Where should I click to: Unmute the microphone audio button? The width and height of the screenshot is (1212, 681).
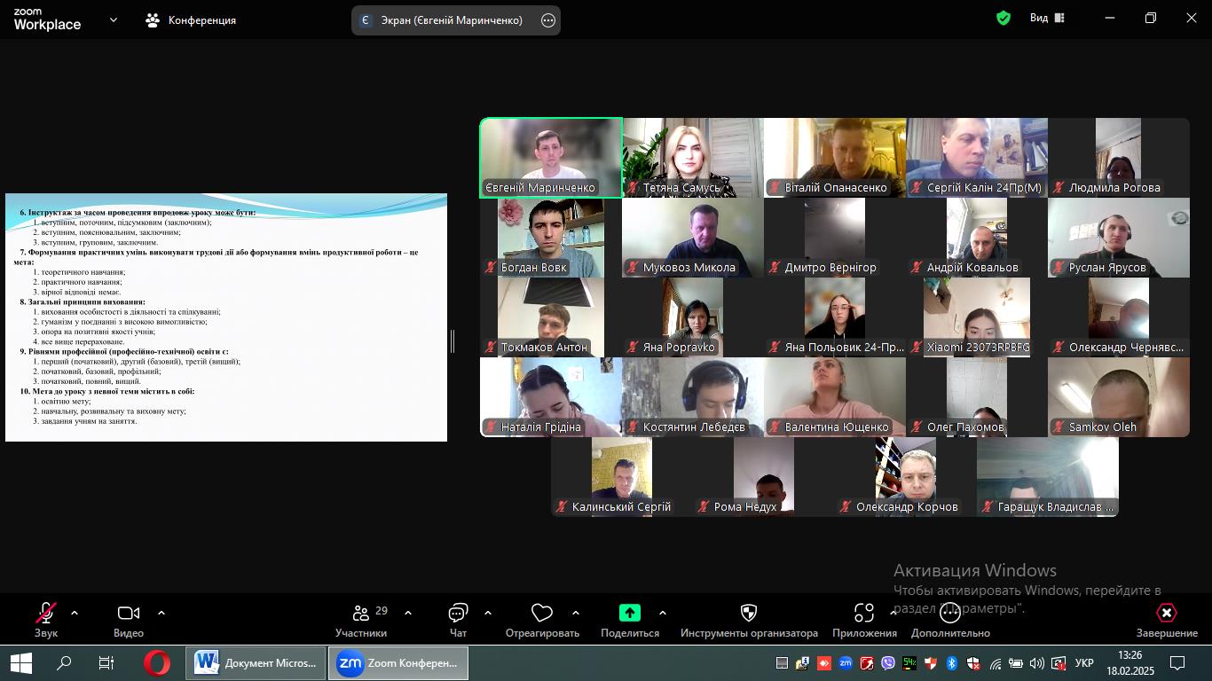point(45,613)
